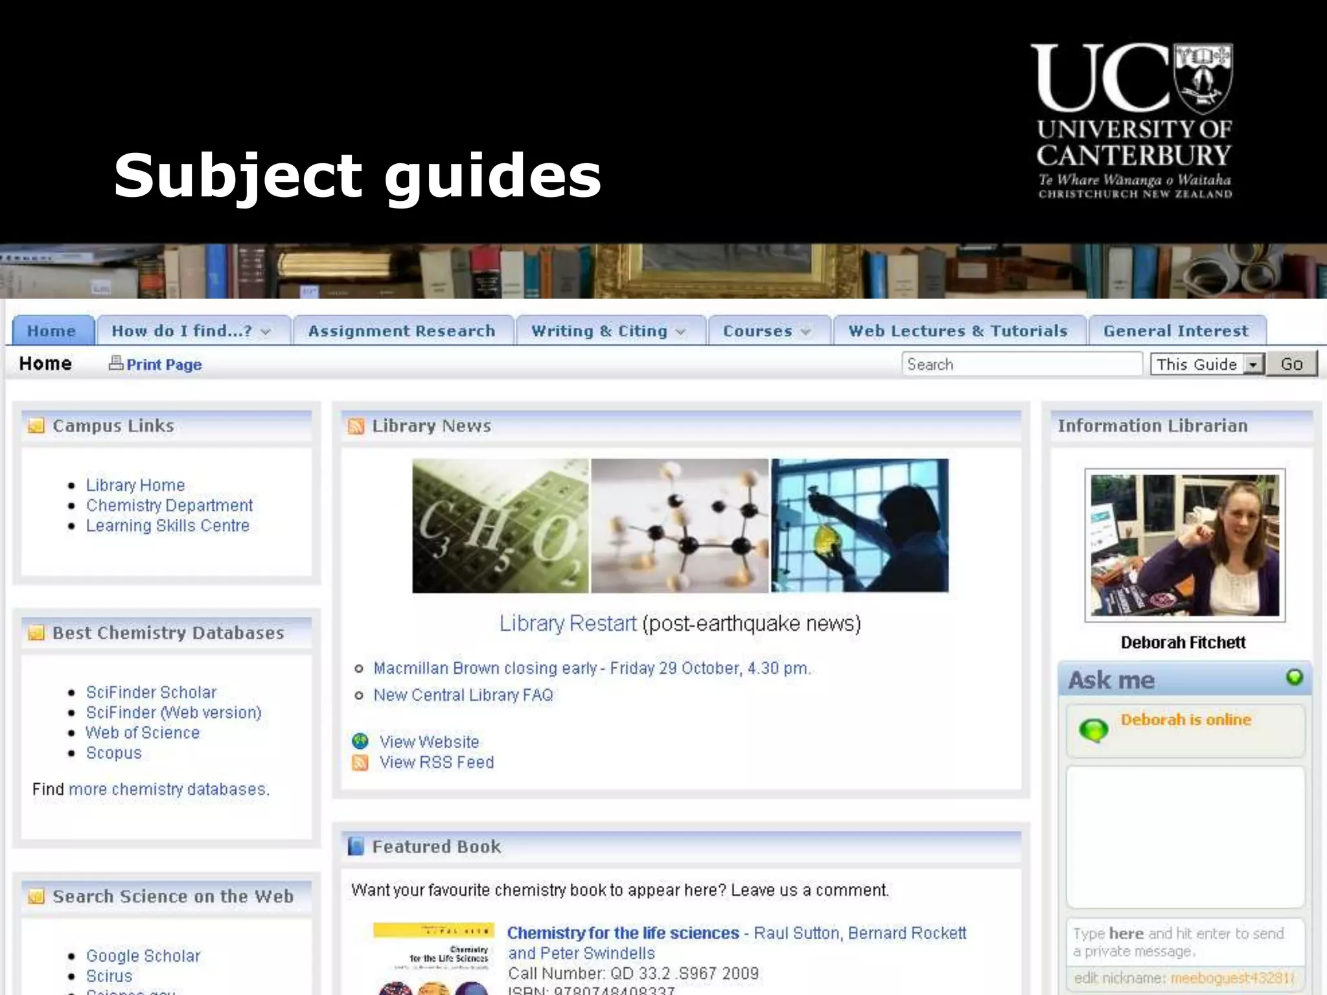This screenshot has height=995, width=1327.
Task: Open the Chemistry Department link
Action: 169,505
